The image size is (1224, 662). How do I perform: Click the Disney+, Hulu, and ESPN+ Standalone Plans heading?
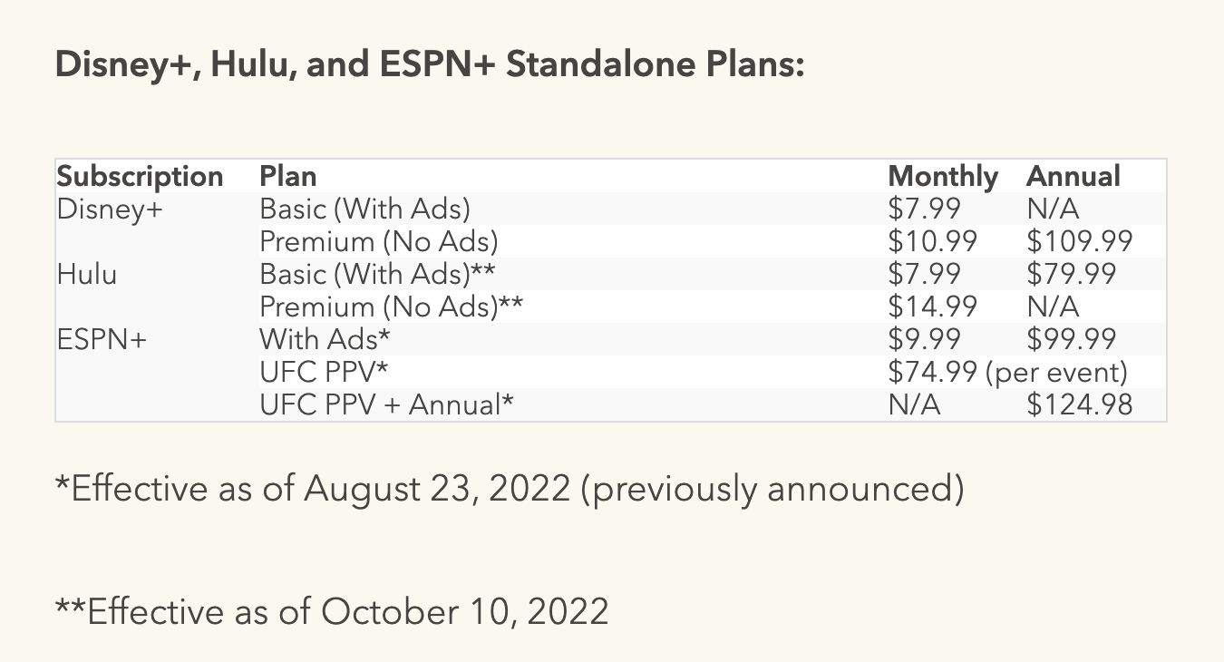430,67
